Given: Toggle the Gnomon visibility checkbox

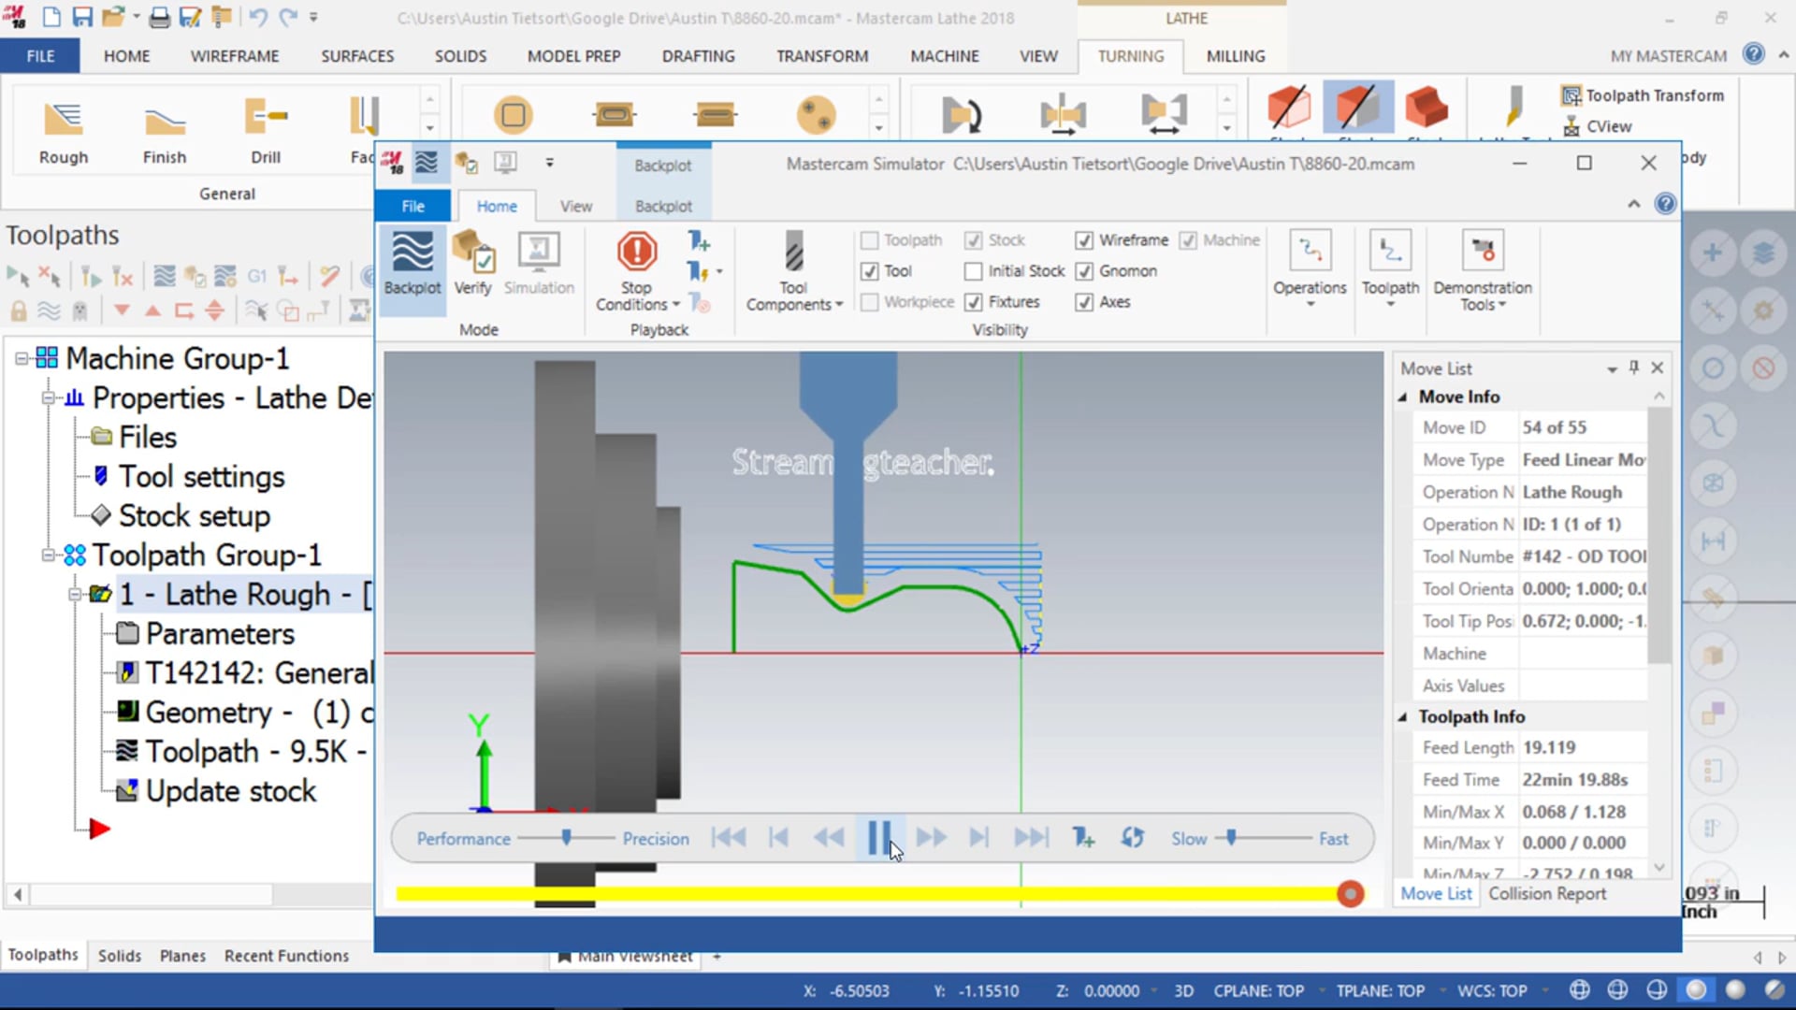Looking at the screenshot, I should 1081,270.
